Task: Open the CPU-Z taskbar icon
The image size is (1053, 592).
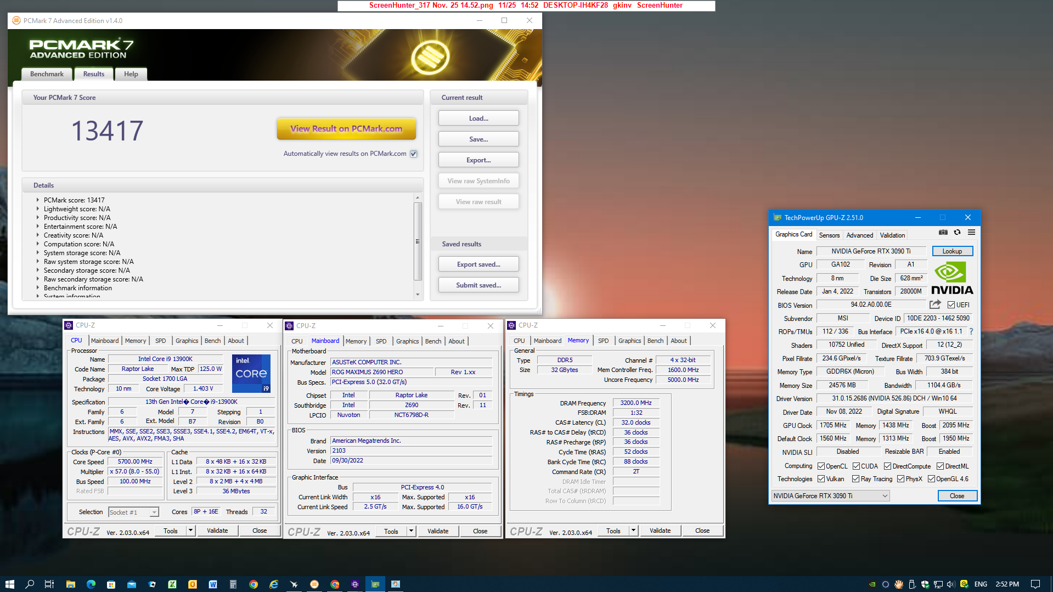Action: (355, 584)
